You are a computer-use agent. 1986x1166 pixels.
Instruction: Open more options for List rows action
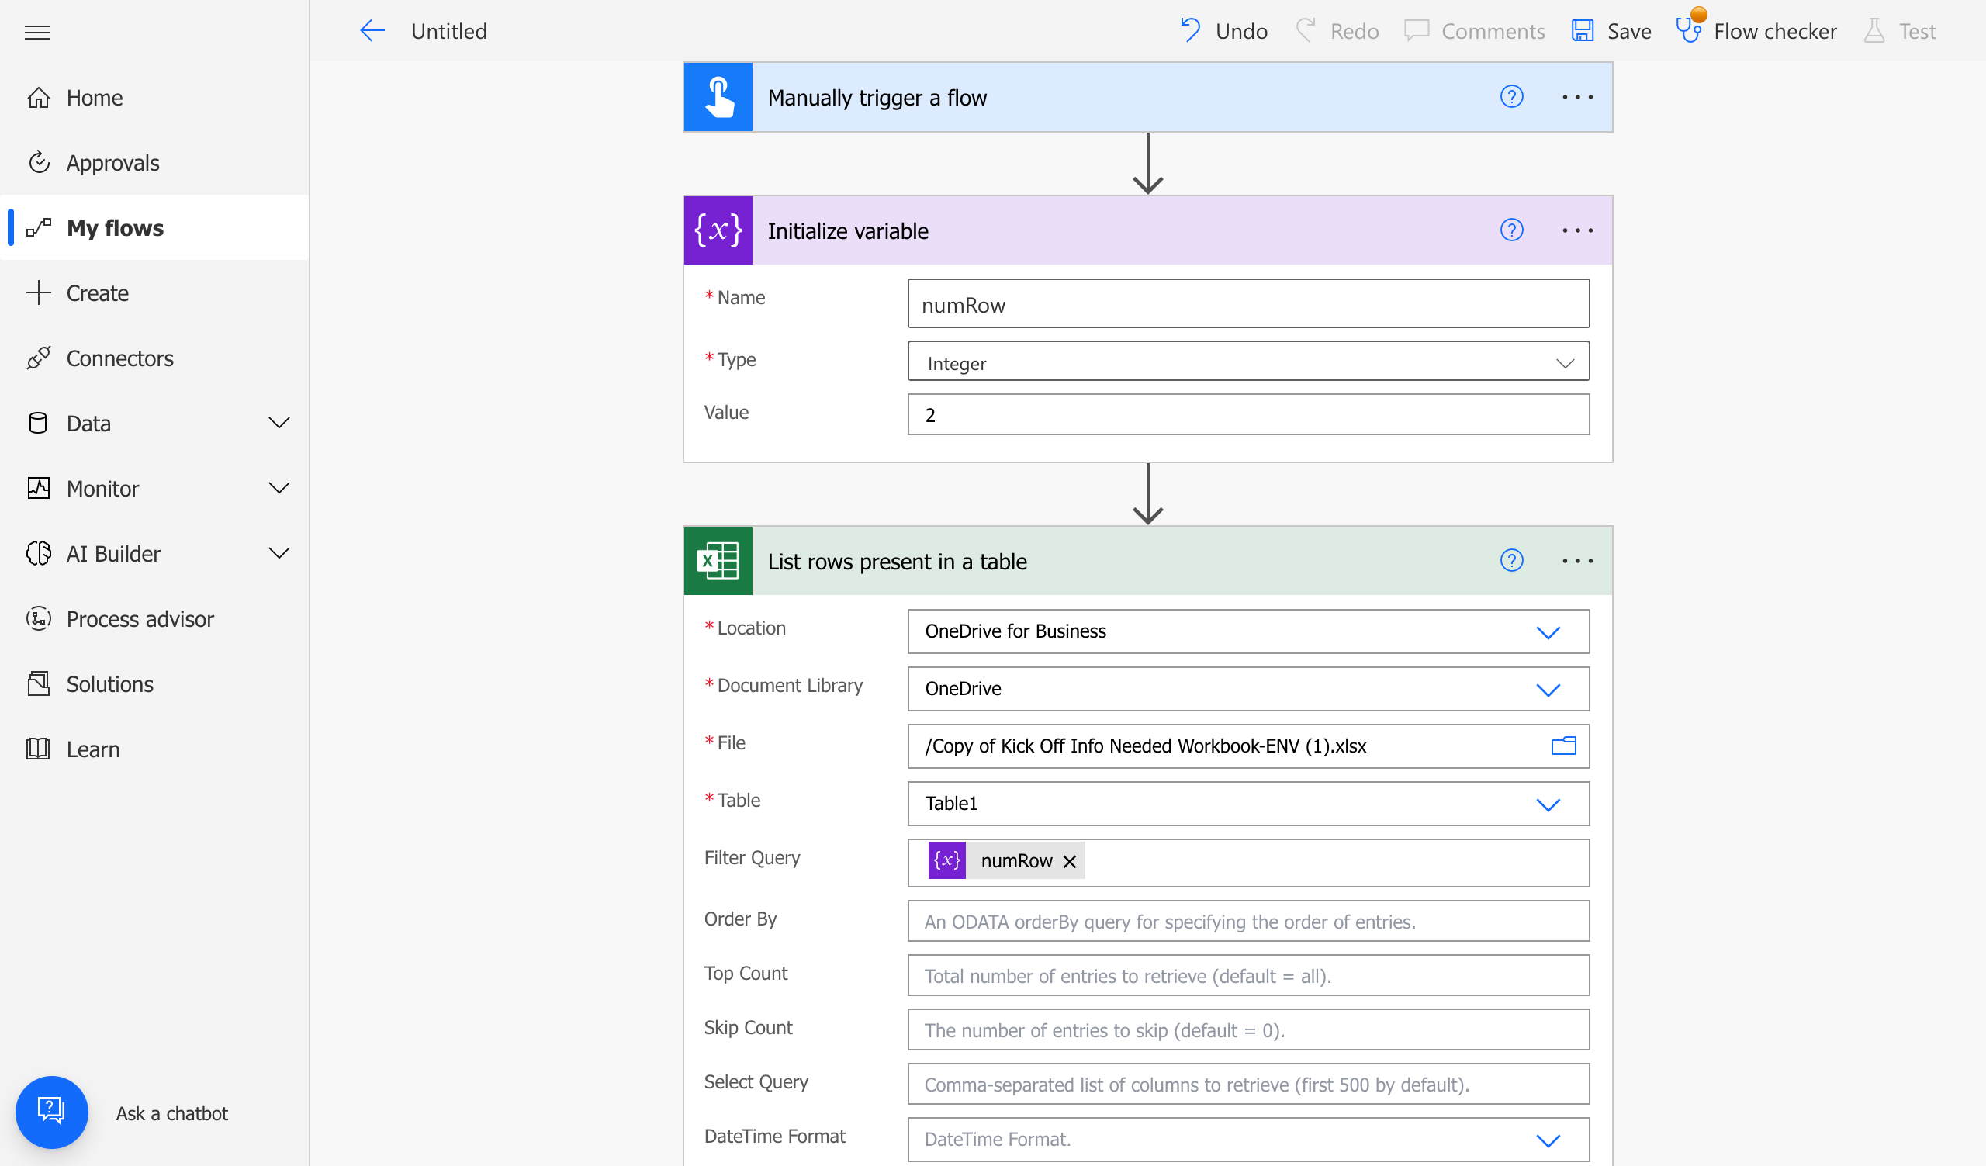1577,560
